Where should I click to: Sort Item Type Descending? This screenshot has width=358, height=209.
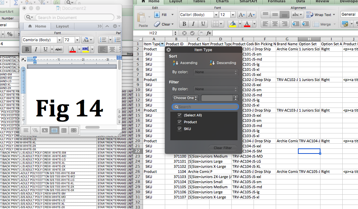click(223, 63)
